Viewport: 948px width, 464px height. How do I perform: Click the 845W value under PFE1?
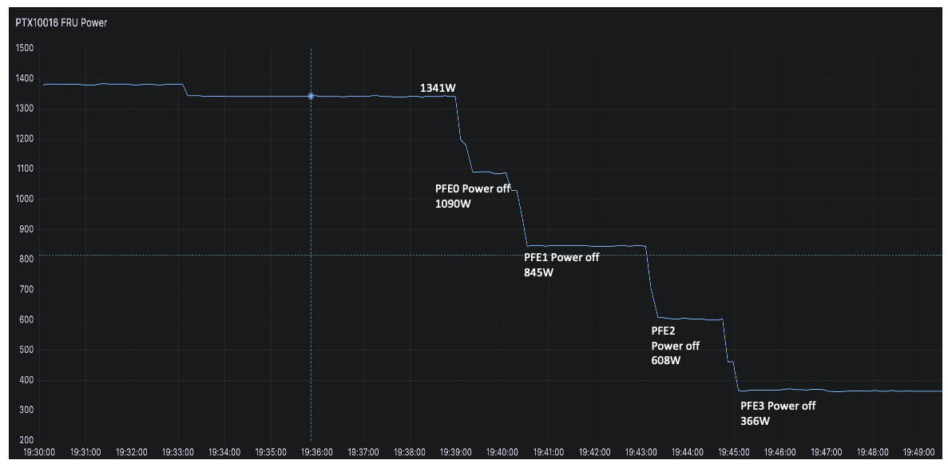coord(539,272)
